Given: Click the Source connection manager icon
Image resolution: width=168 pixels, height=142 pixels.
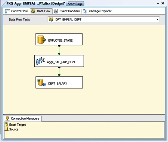Looking at the screenshot, I should pyautogui.click(x=7, y=129).
